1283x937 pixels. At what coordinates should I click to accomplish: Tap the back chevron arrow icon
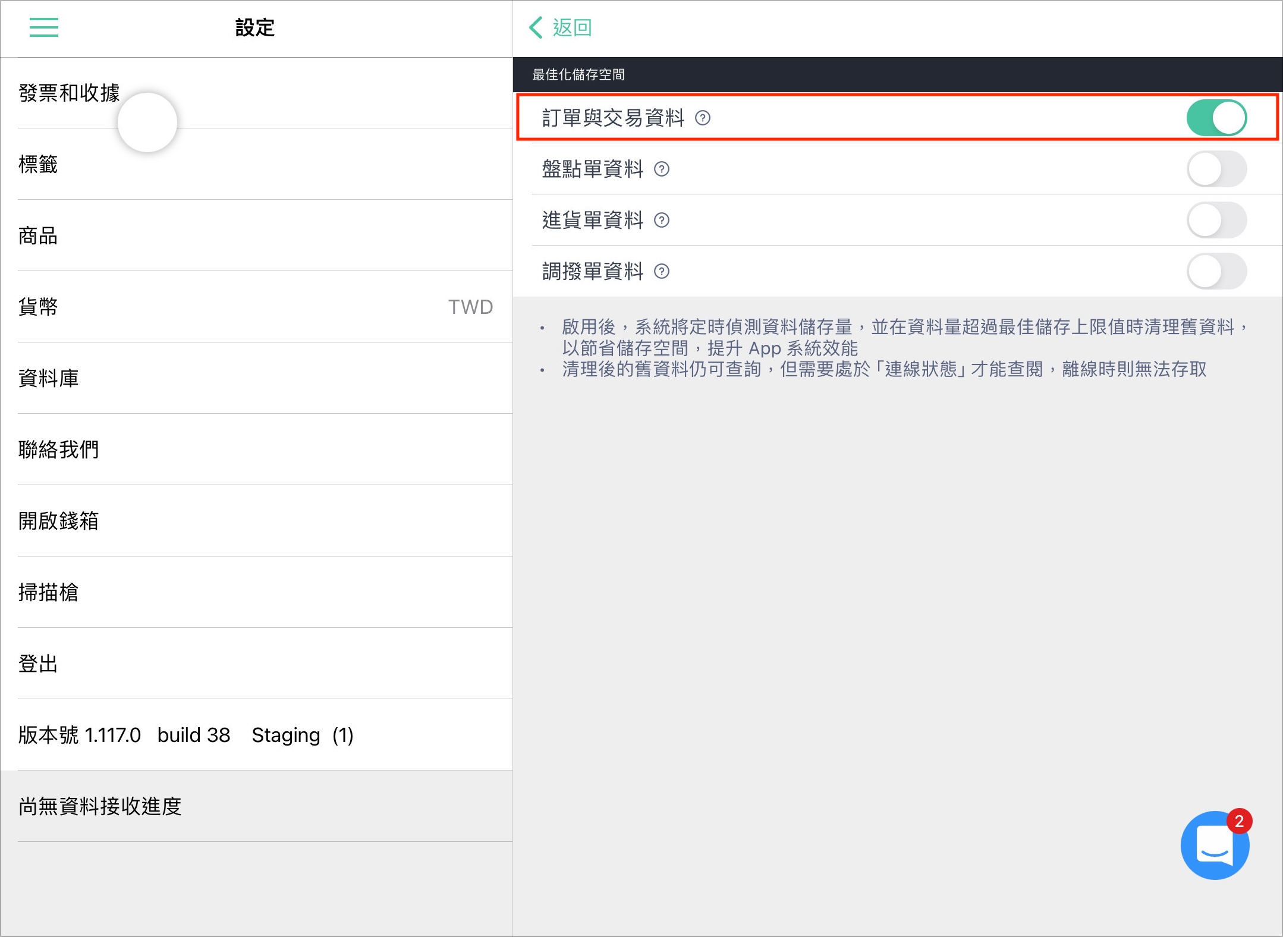536,27
